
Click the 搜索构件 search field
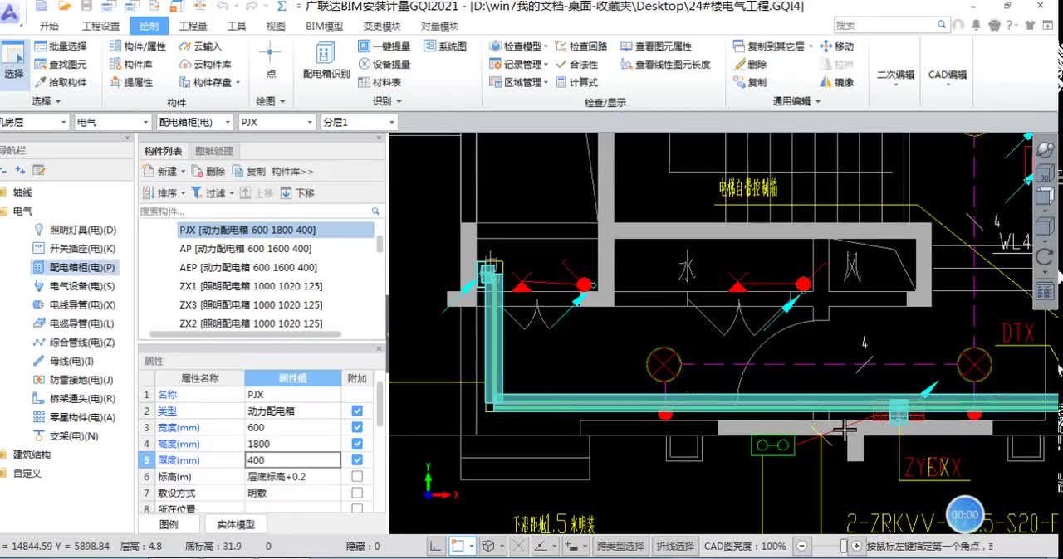click(260, 211)
